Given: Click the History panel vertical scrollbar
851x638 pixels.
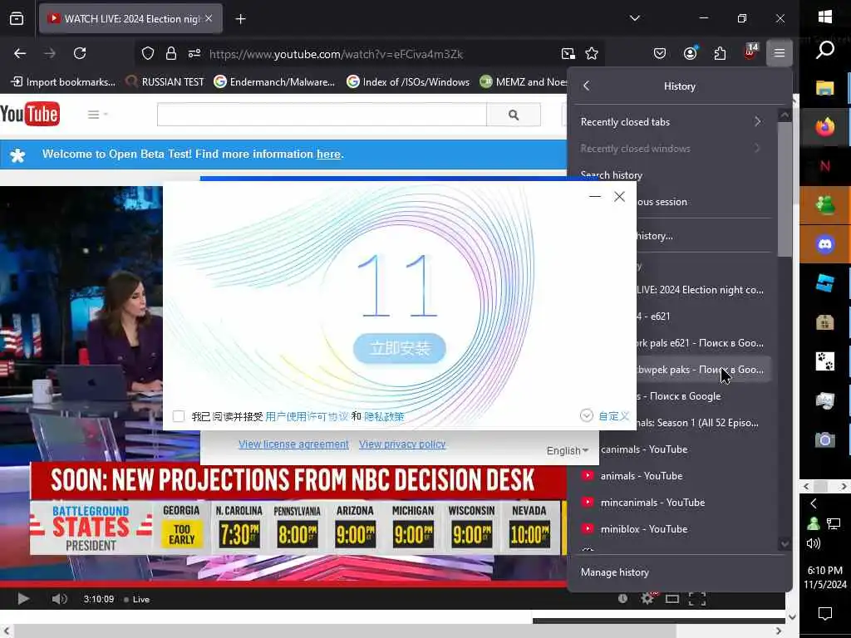Looking at the screenshot, I should [785, 188].
